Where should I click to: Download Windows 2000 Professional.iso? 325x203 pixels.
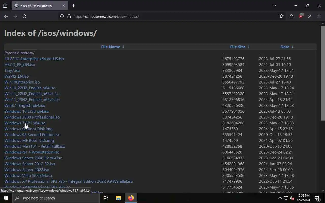32,117
